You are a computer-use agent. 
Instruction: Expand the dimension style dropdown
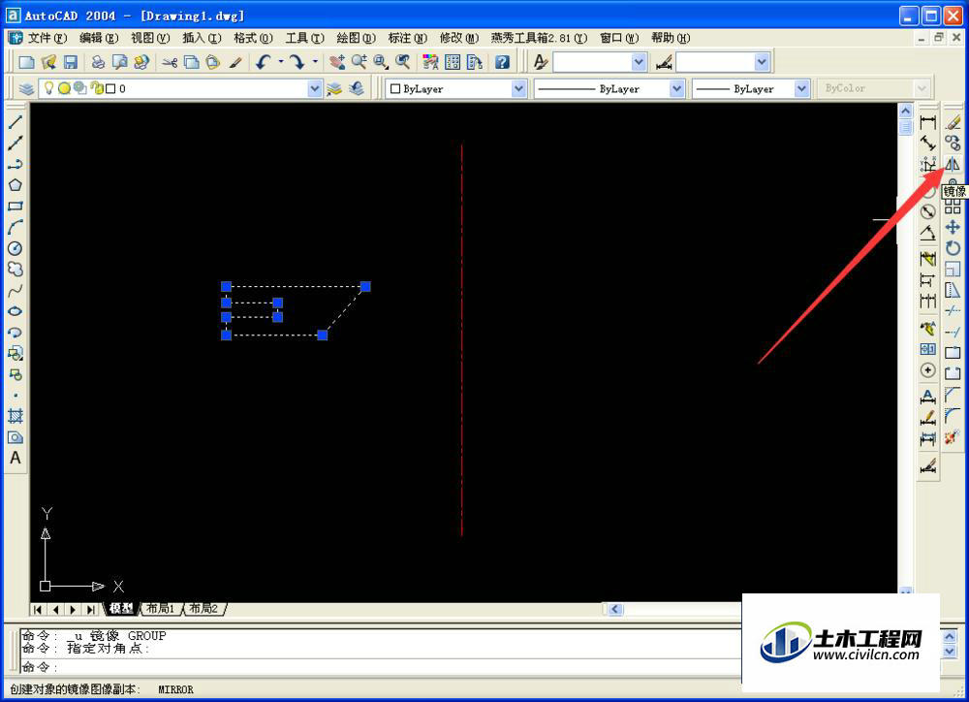click(762, 62)
